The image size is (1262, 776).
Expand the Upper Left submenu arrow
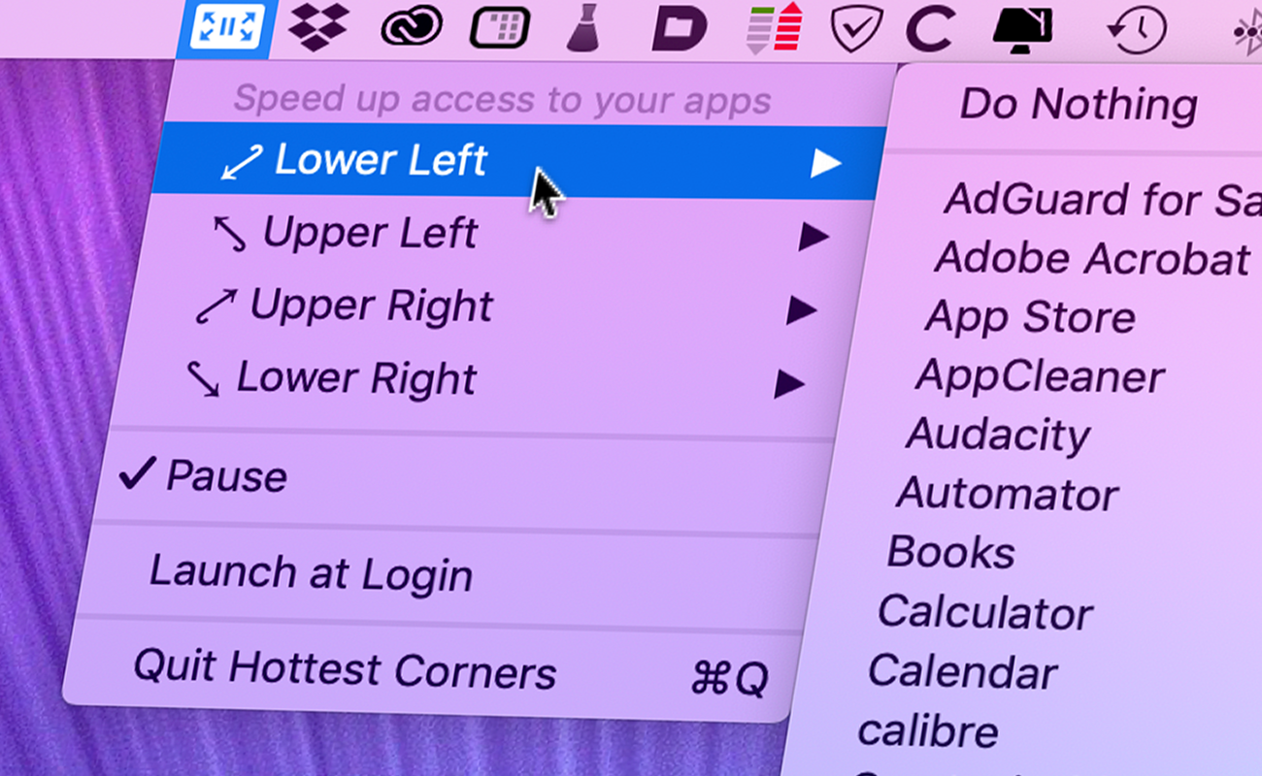(814, 236)
